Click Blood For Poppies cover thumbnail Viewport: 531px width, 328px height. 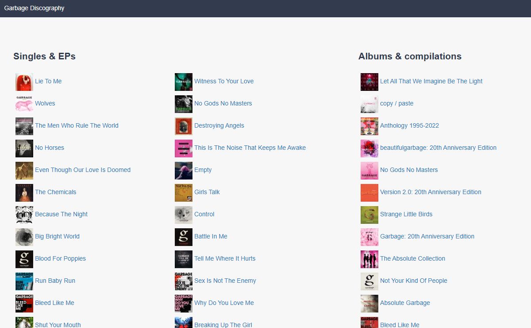[24, 259]
